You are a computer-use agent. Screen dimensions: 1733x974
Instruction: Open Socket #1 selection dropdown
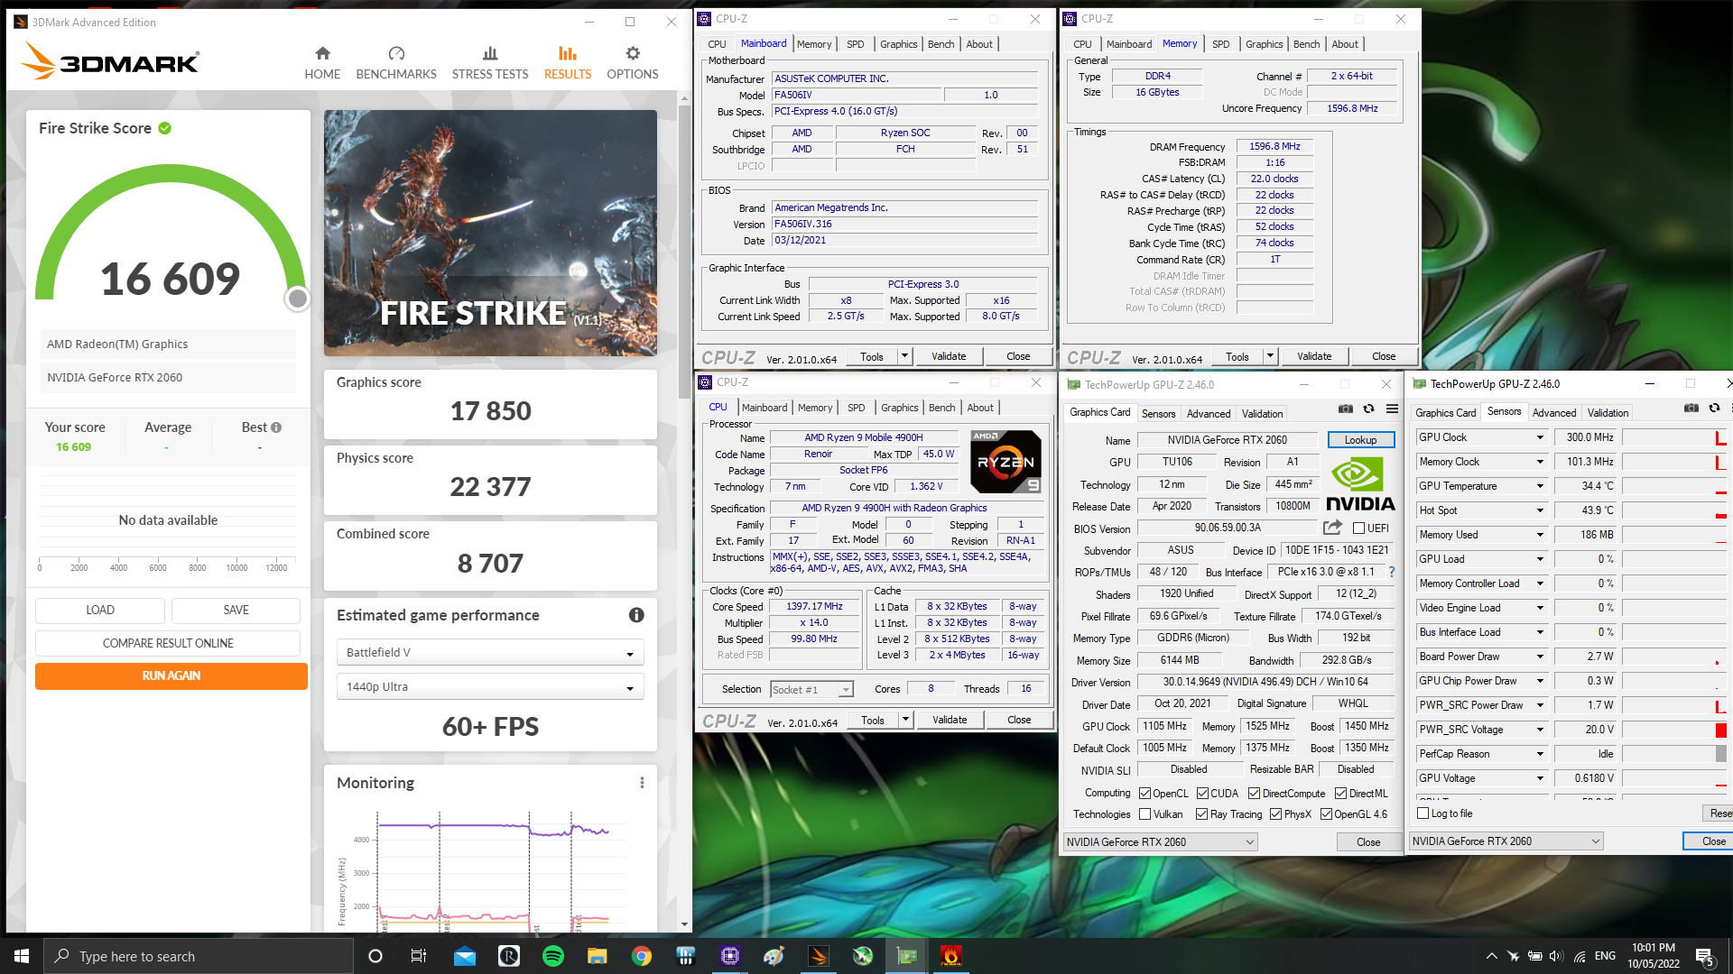coord(811,689)
